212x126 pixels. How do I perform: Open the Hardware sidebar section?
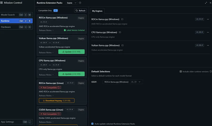tap(16, 27)
